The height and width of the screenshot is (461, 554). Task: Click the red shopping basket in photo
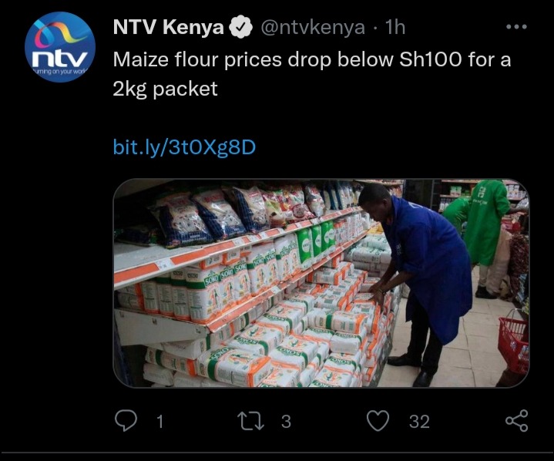(513, 342)
